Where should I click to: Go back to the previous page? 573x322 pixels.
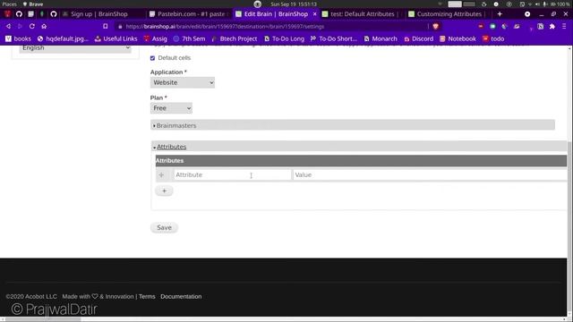click(8, 26)
